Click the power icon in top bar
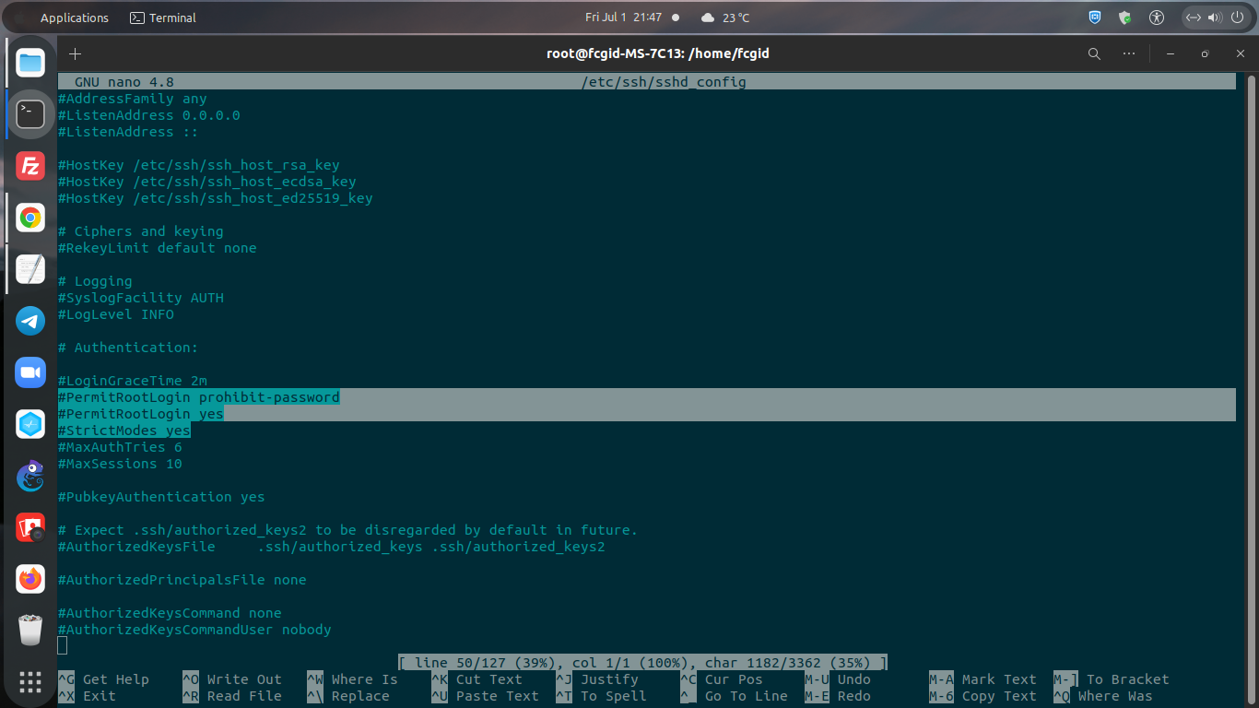This screenshot has width=1259, height=708. point(1237,18)
